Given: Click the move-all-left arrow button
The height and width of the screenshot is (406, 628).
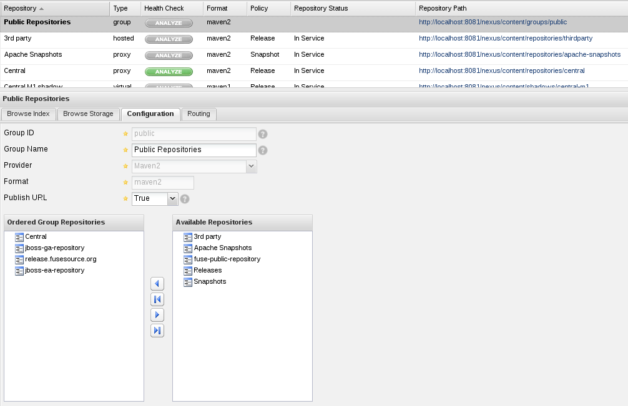Looking at the screenshot, I should (x=157, y=299).
